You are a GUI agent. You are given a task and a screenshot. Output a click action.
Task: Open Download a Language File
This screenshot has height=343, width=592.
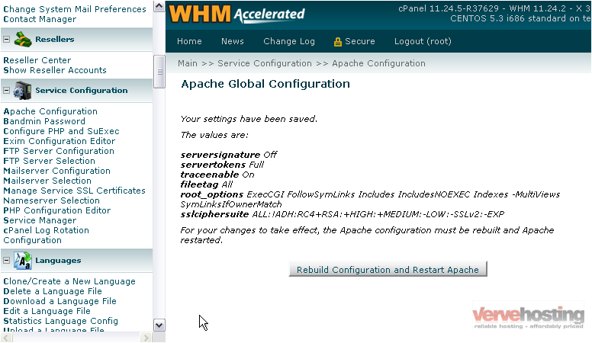coord(60,301)
